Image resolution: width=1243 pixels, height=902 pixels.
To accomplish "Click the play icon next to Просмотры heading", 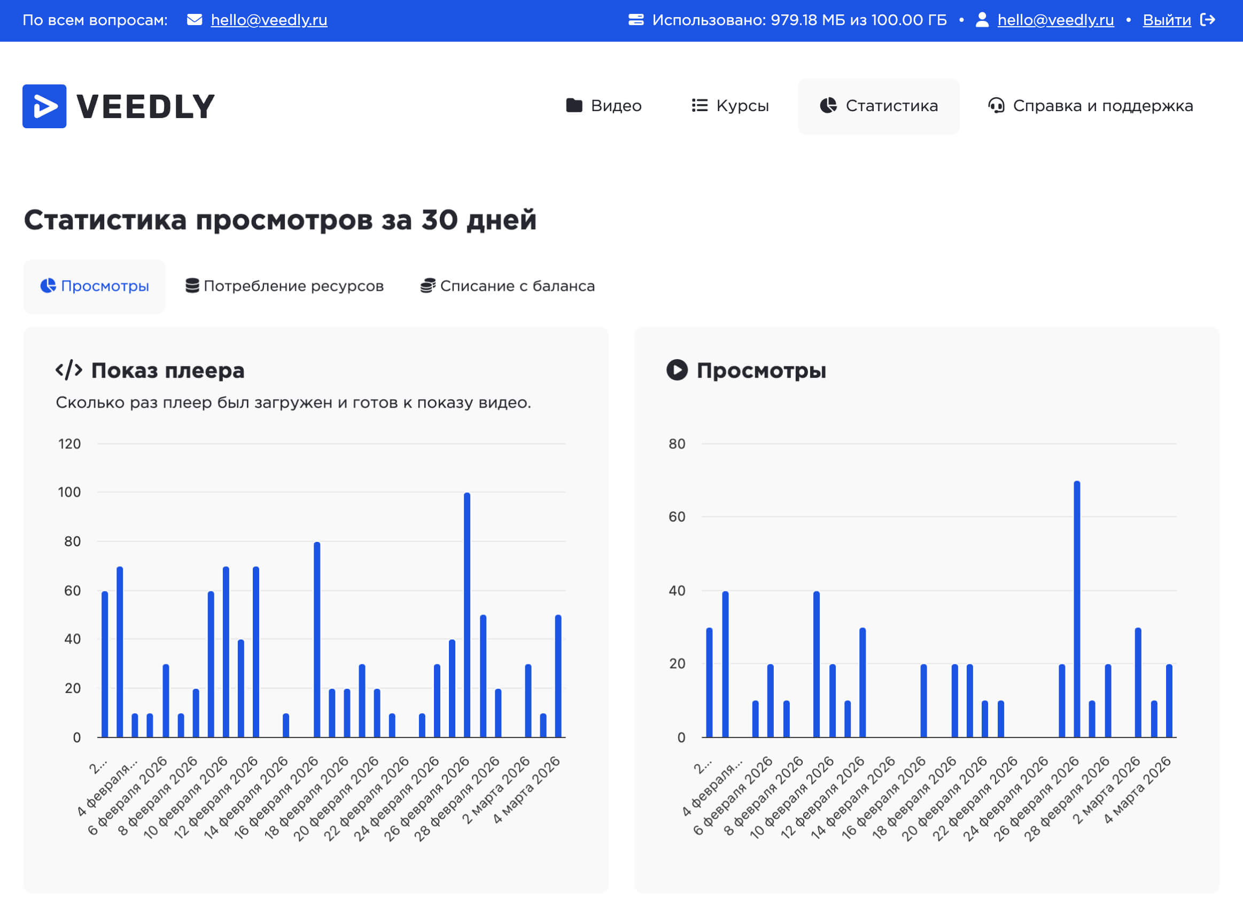I will pos(677,370).
